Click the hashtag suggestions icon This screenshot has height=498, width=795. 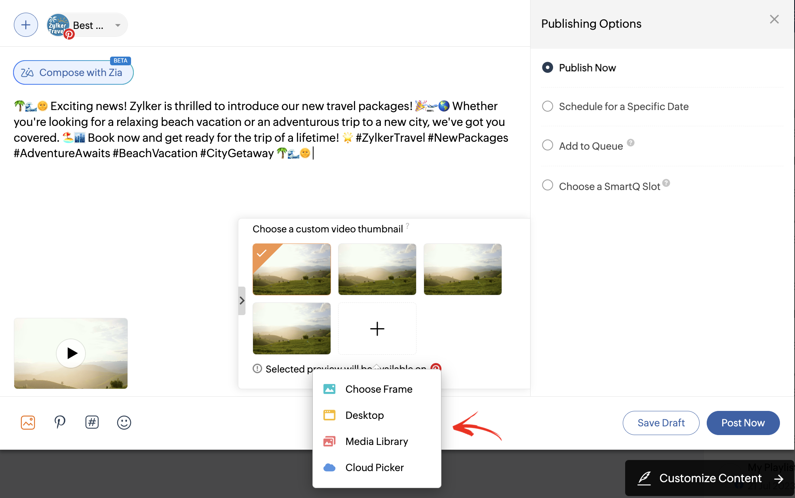[x=92, y=422]
